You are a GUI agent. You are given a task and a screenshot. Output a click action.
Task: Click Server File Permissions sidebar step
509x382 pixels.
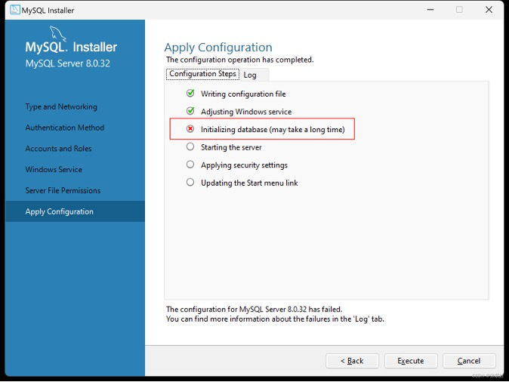click(x=63, y=191)
